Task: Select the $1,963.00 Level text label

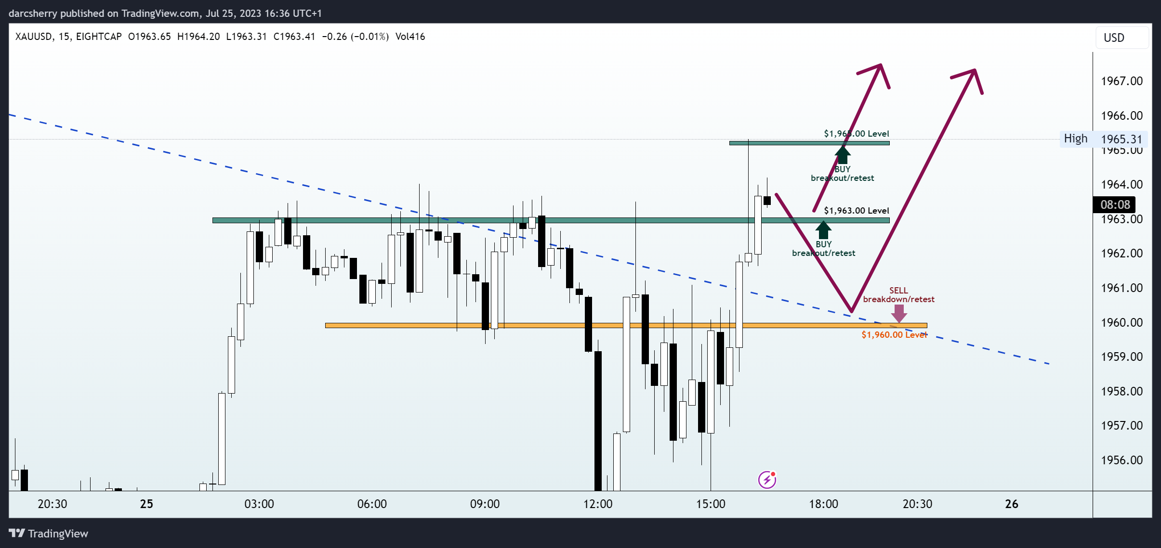Action: (x=857, y=211)
